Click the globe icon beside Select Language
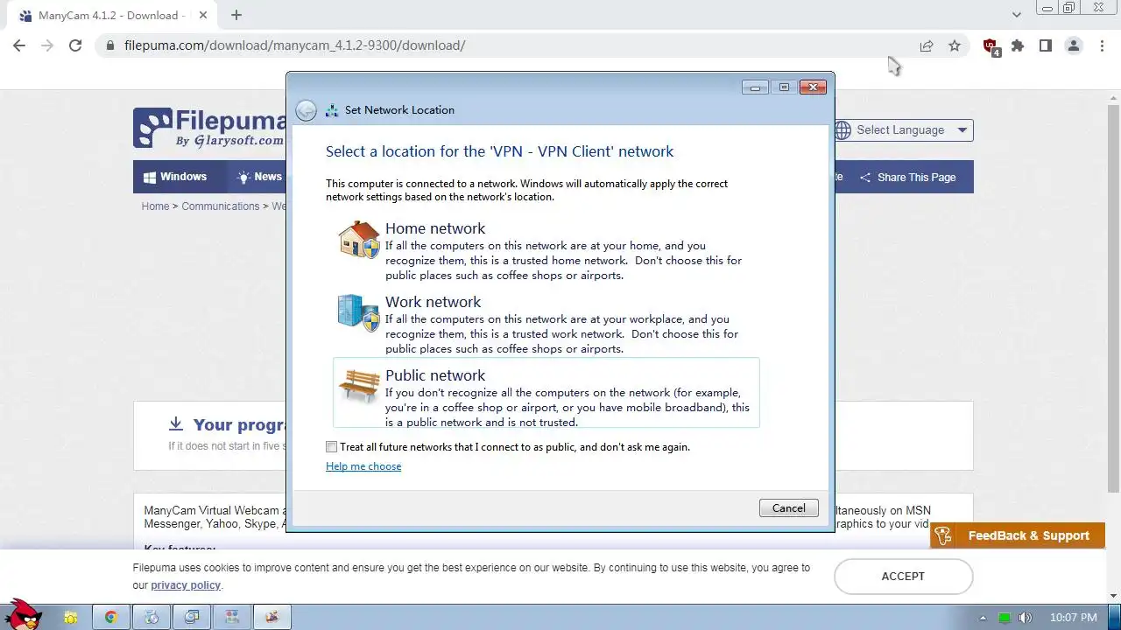Image resolution: width=1121 pixels, height=630 pixels. [x=843, y=130]
